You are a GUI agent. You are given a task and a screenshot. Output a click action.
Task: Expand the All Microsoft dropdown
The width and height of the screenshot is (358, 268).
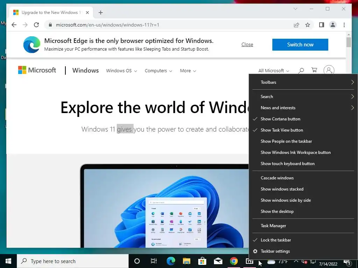273,70
